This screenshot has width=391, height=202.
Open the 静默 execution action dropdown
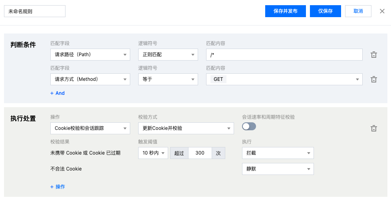tap(278, 169)
